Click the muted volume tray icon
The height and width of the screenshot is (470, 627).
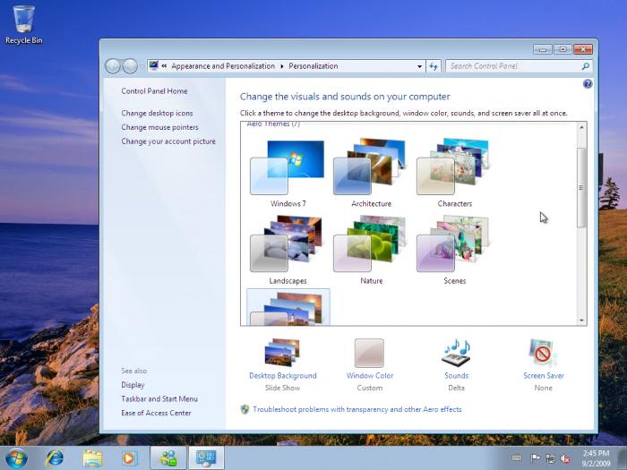click(565, 459)
